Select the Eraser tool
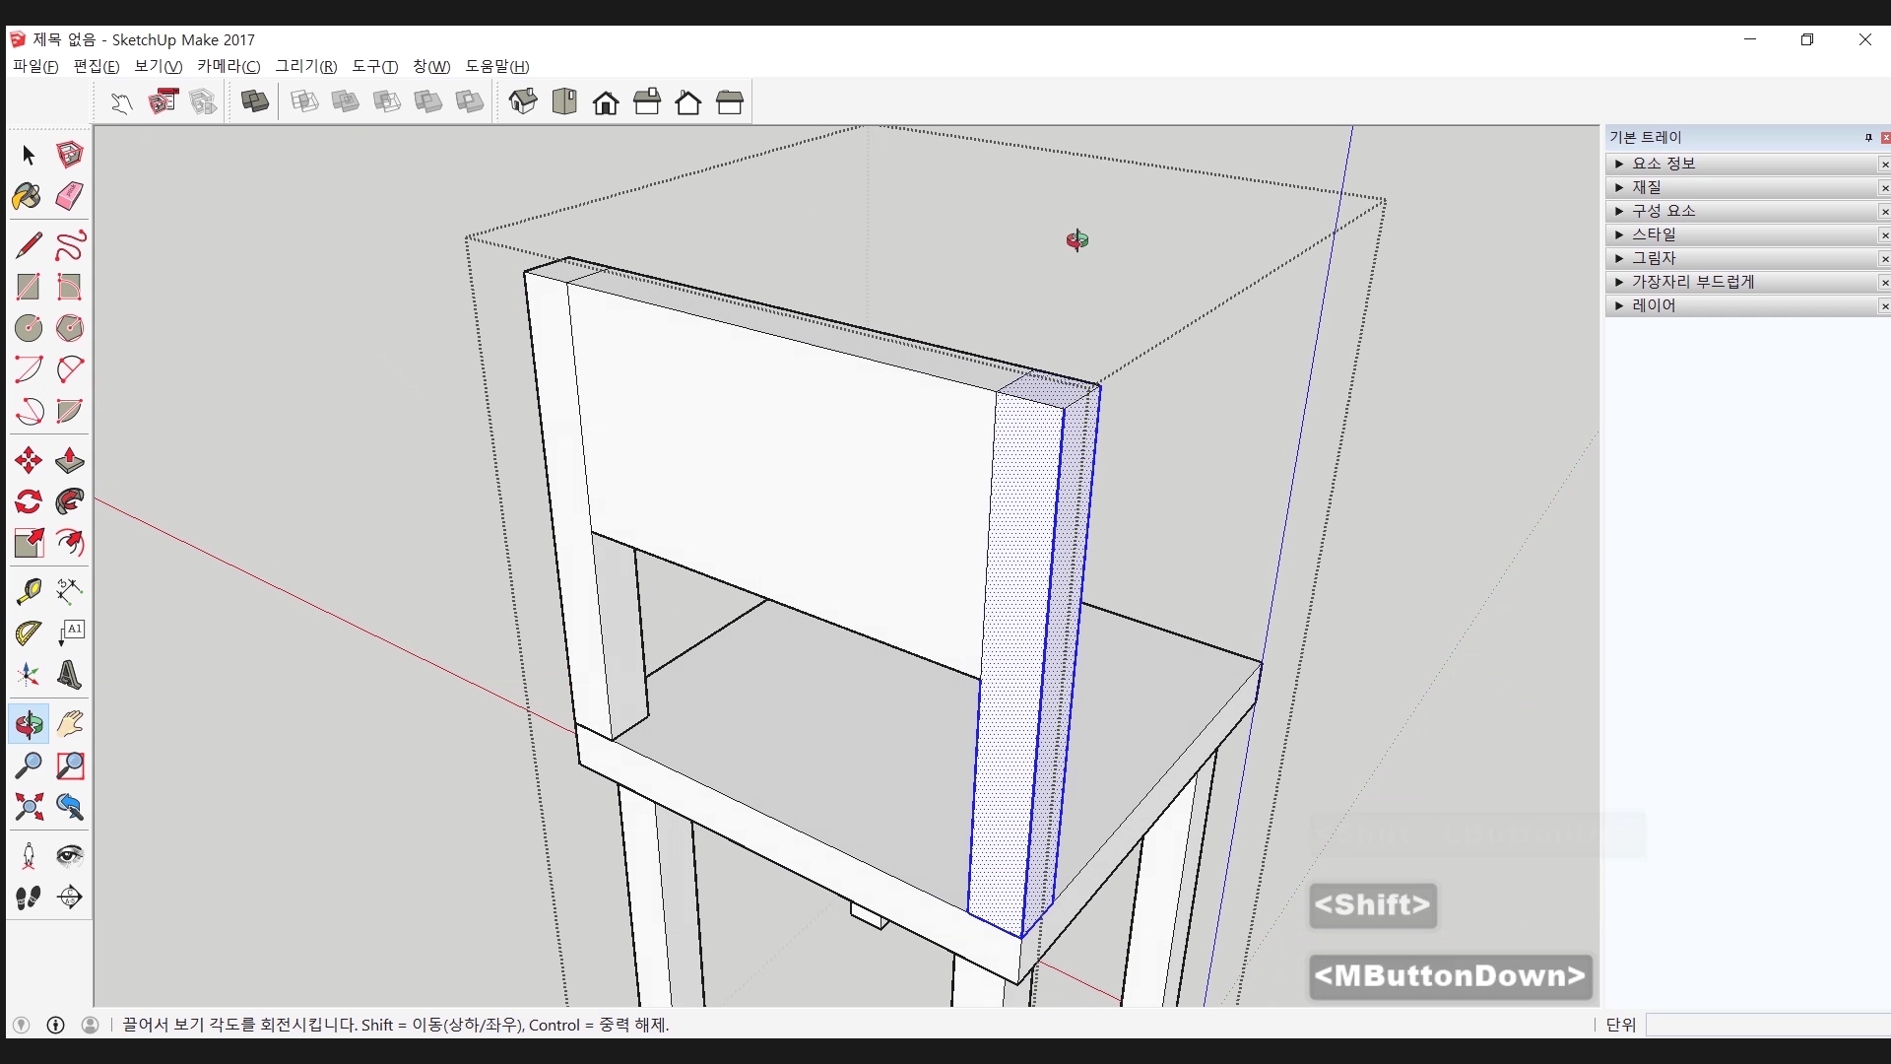The image size is (1891, 1064). (69, 196)
